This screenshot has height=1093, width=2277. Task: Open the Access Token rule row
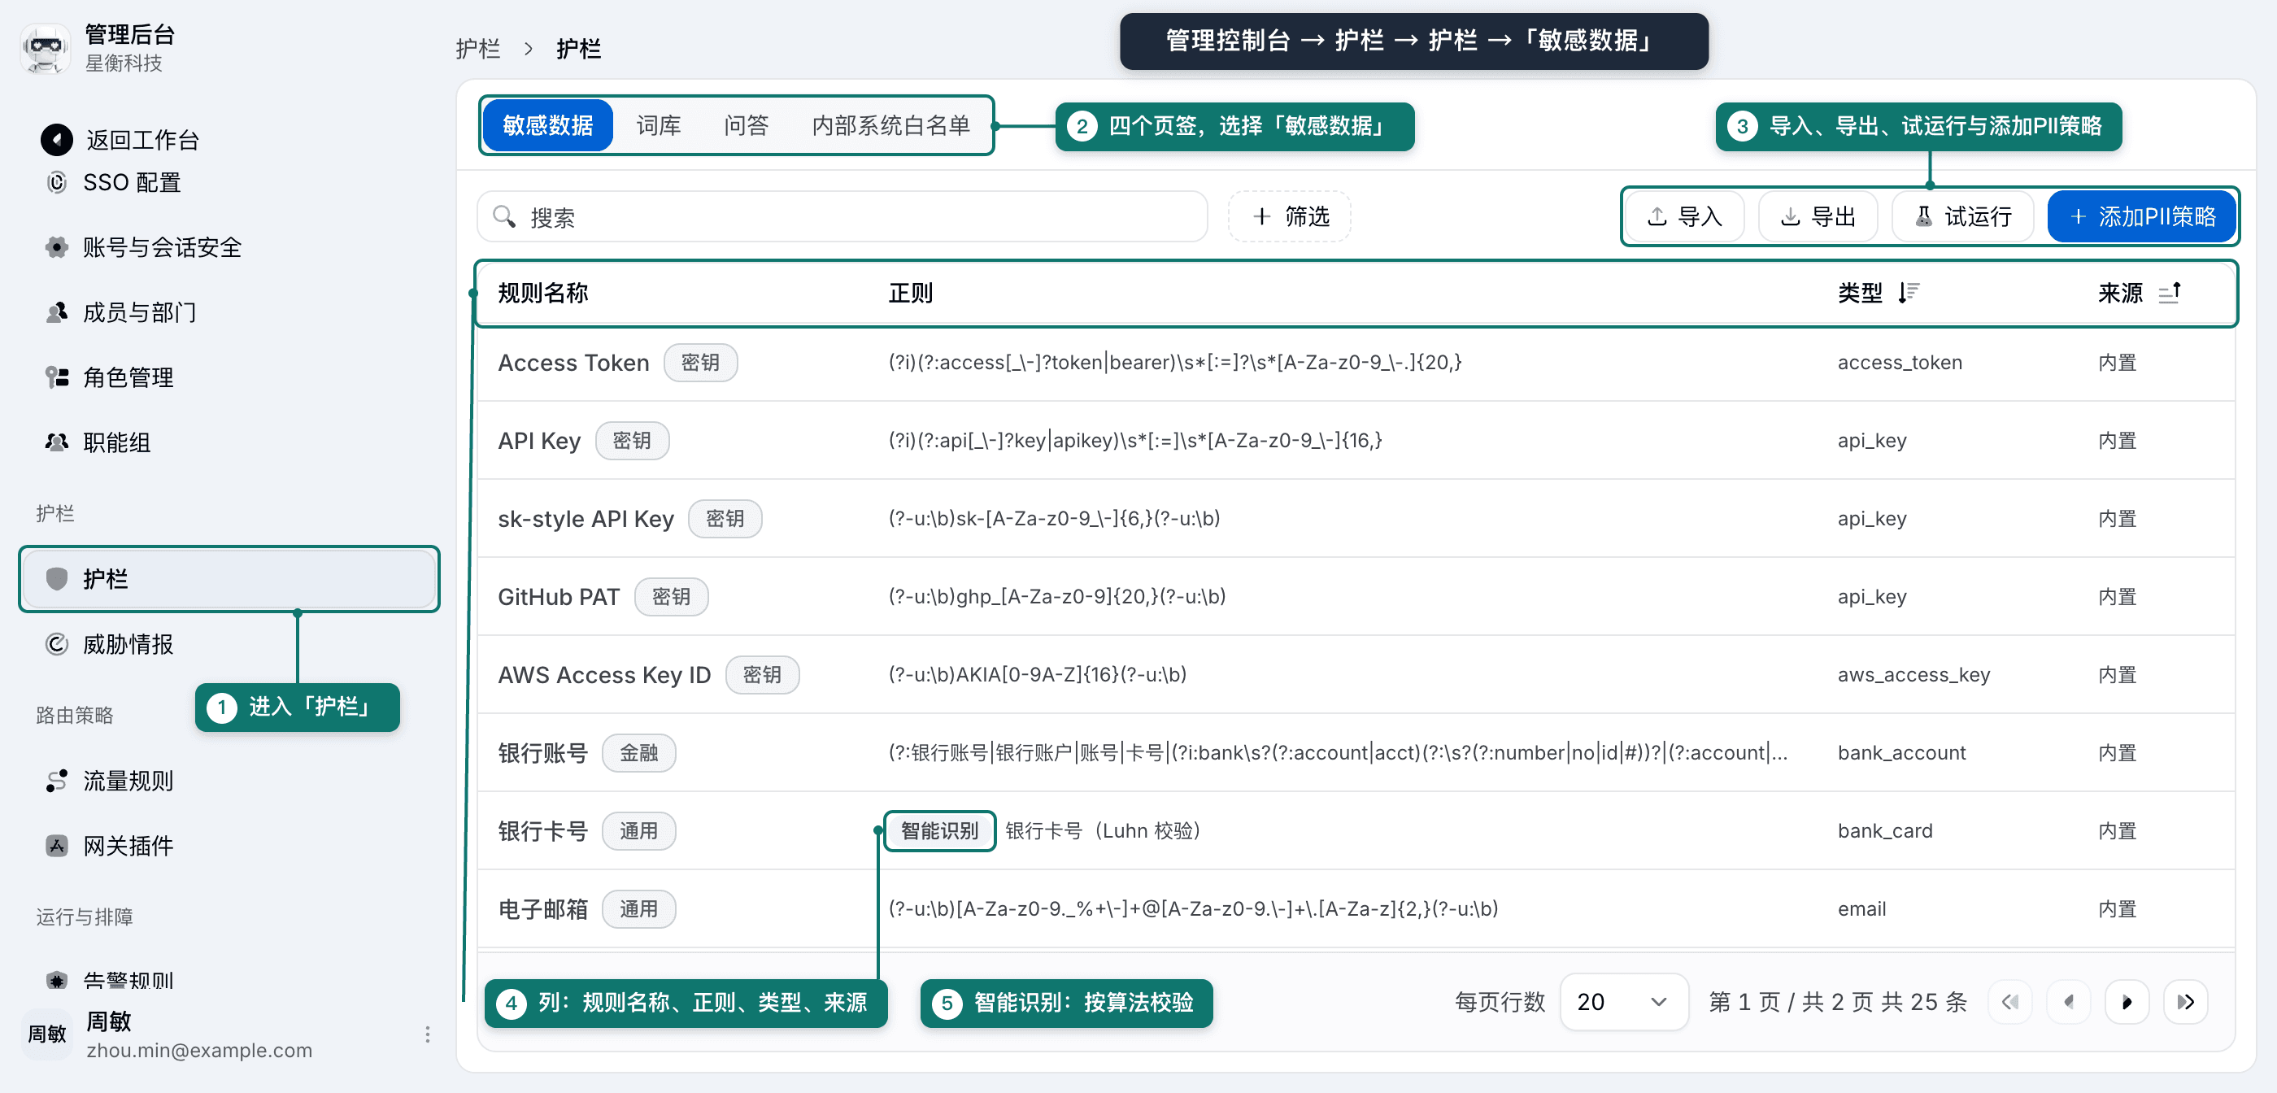point(1356,363)
